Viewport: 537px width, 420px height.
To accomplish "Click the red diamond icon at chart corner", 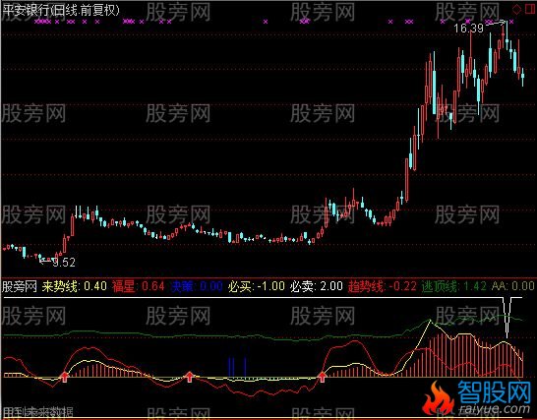I will pos(516,9).
